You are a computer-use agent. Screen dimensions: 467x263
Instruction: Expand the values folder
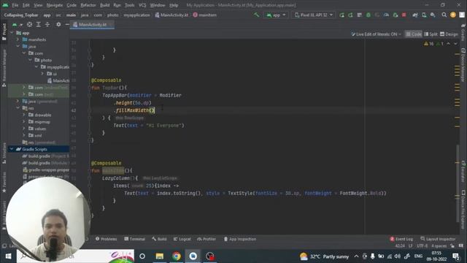coord(24,129)
